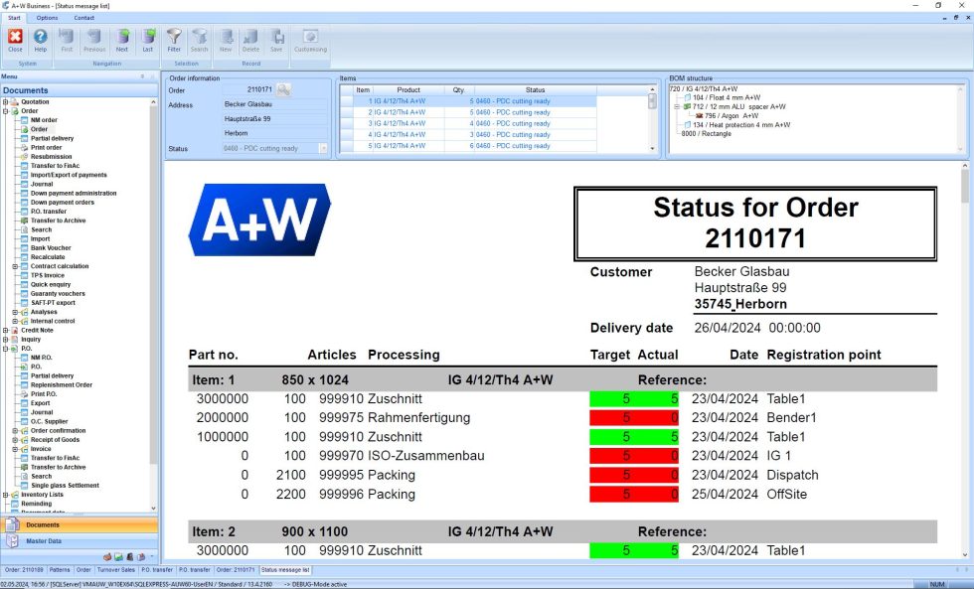Click the Help icon in the System group
The height and width of the screenshot is (589, 974).
(x=40, y=42)
